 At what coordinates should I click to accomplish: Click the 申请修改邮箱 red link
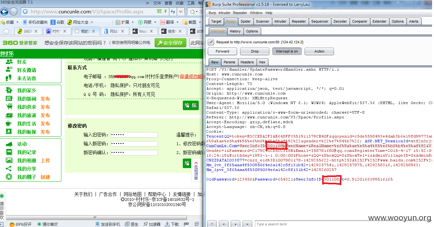(x=192, y=76)
